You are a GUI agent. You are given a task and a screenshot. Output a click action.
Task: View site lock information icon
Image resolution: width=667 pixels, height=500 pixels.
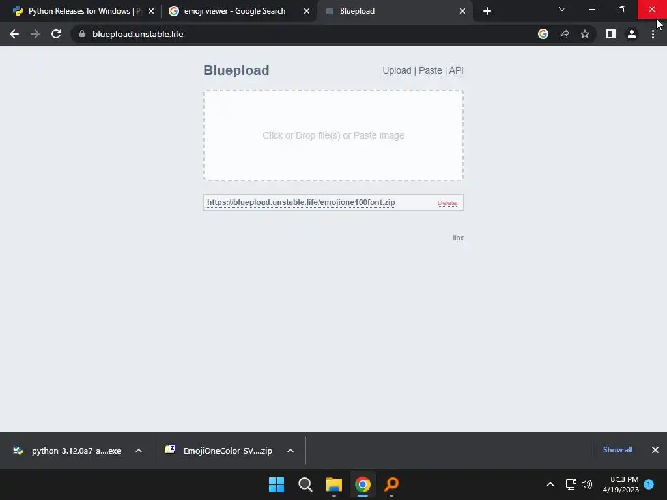click(x=82, y=34)
